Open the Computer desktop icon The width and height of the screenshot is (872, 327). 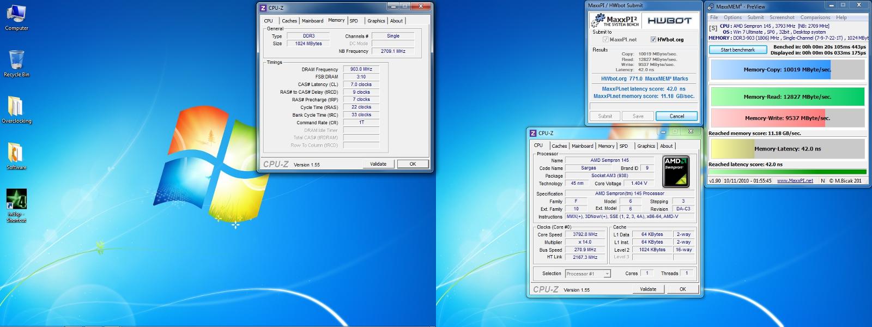pos(16,17)
